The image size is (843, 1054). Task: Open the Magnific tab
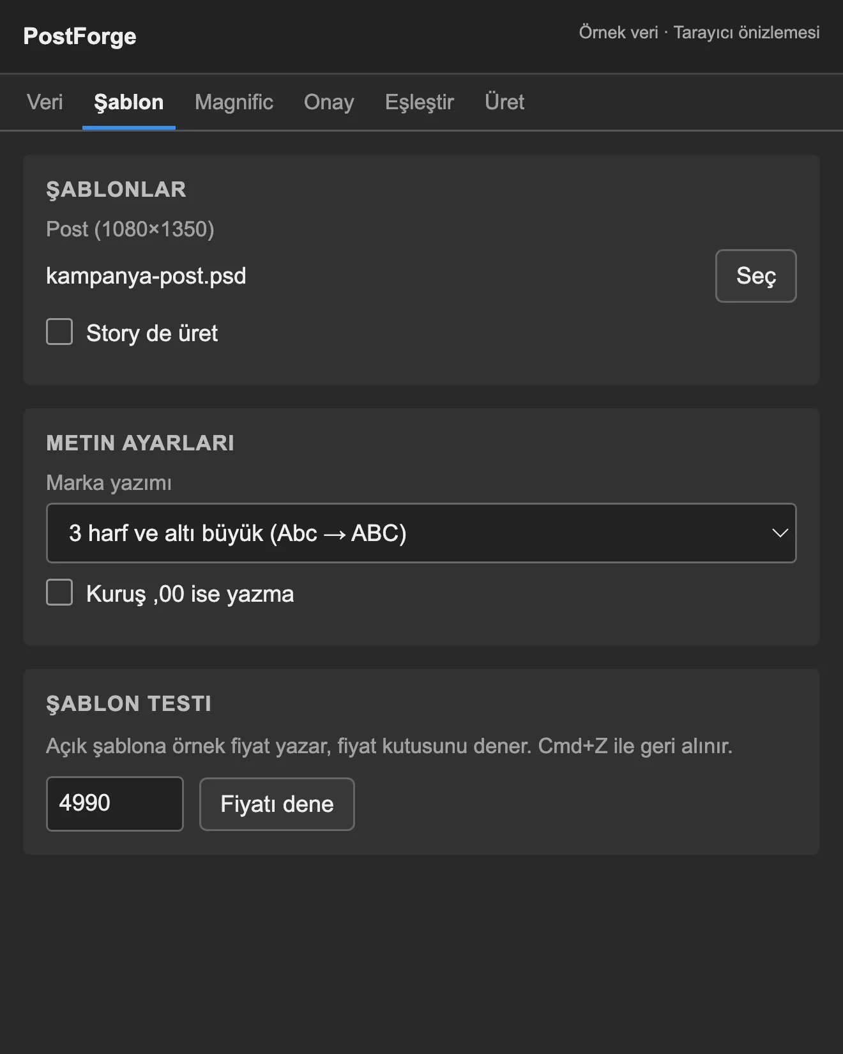(234, 102)
